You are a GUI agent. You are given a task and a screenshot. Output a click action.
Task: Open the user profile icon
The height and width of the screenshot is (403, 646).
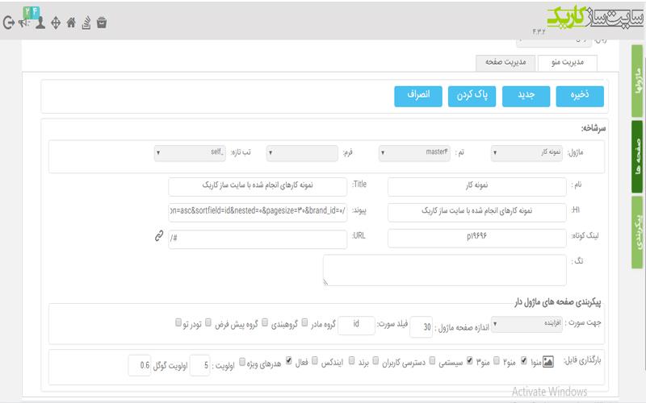coord(40,23)
